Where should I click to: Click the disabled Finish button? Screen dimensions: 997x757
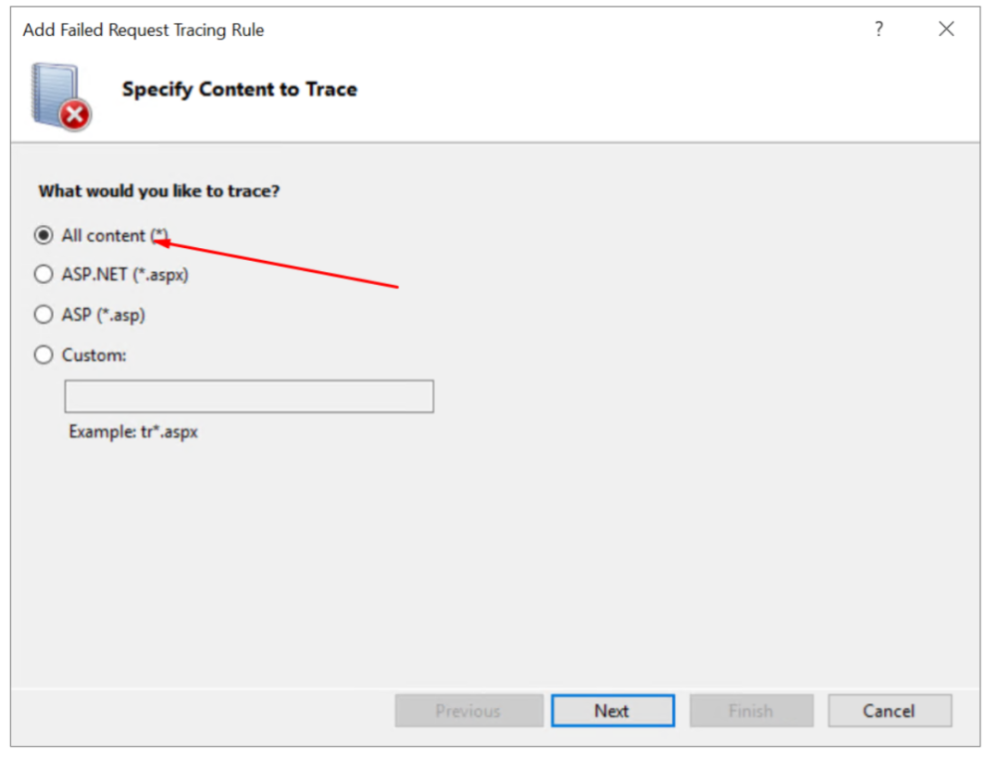coord(751,711)
